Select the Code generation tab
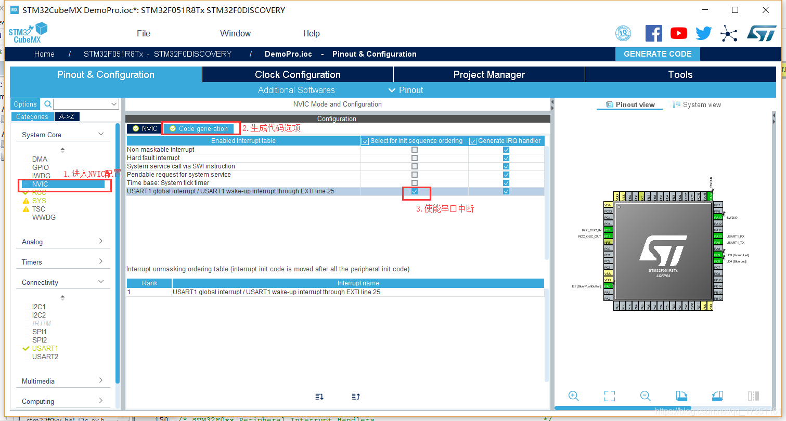The height and width of the screenshot is (421, 786). pyautogui.click(x=199, y=128)
